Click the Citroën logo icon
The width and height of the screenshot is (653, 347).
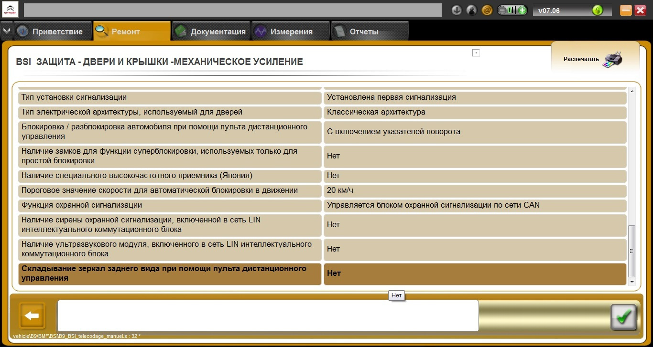pyautogui.click(x=10, y=9)
